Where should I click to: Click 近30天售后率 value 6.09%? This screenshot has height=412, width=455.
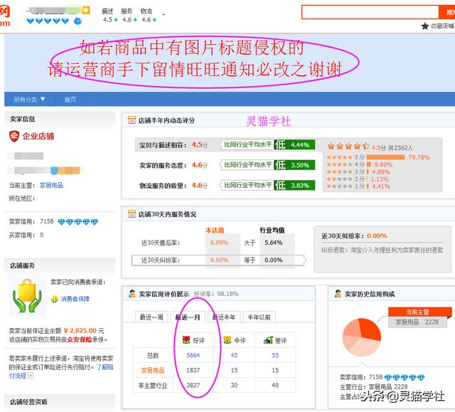pos(219,243)
